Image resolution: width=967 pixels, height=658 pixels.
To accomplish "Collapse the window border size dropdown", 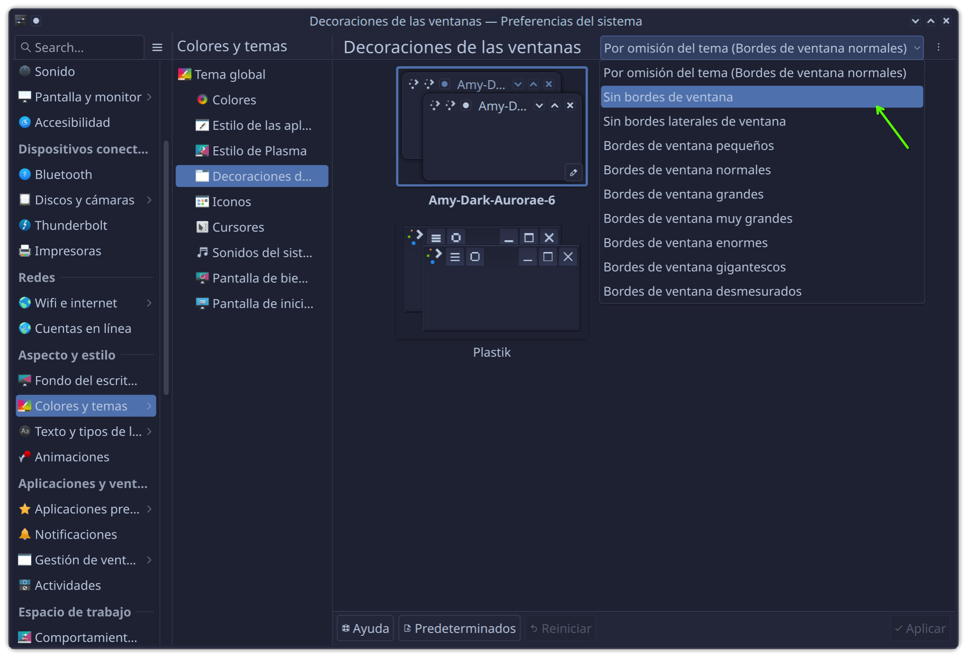I will (x=917, y=48).
